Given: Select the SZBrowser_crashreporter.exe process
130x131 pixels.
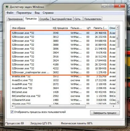Looking at the screenshot, I should pyautogui.click(x=63, y=73).
